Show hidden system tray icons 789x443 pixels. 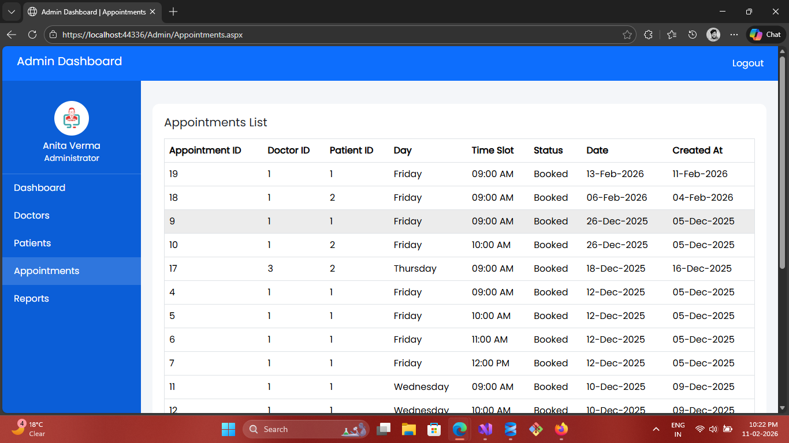pos(656,429)
